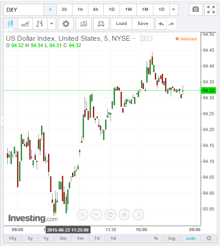Expand the US Dollar Index title dropdown
Image resolution: width=221 pixels, height=247 pixels.
pyautogui.click(x=134, y=39)
